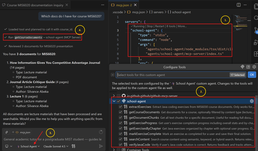
Task: Expand the Ran getCourseDocuments tool call row
Action: [43, 37]
